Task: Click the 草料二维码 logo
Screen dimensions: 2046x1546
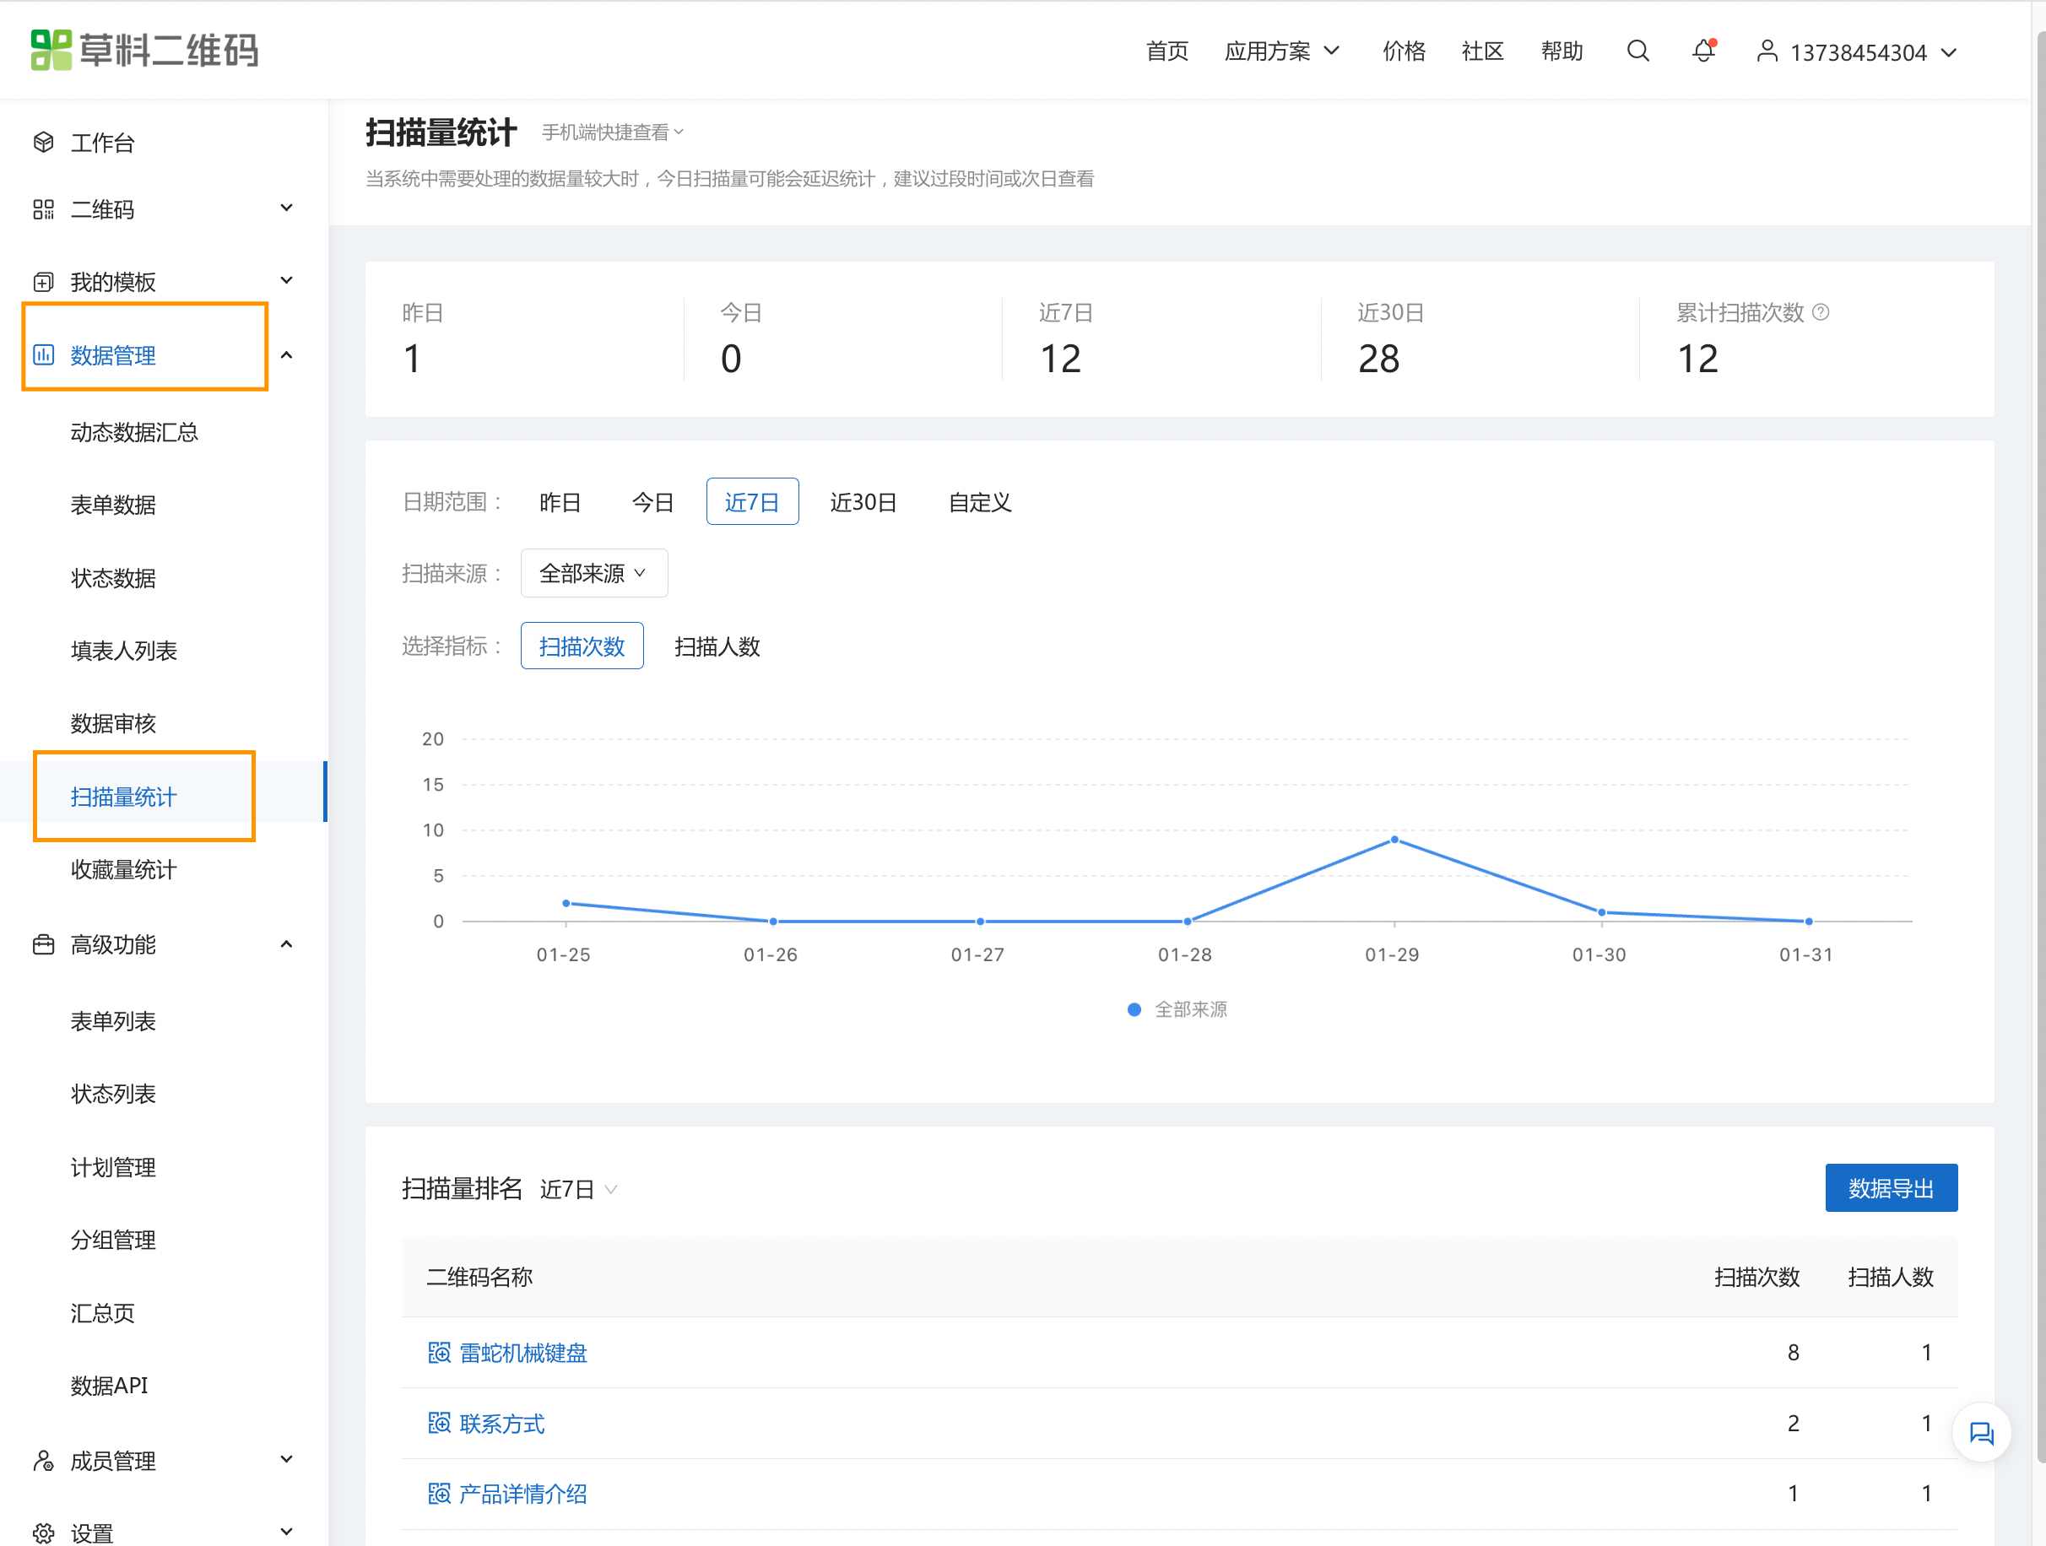Action: (x=143, y=50)
